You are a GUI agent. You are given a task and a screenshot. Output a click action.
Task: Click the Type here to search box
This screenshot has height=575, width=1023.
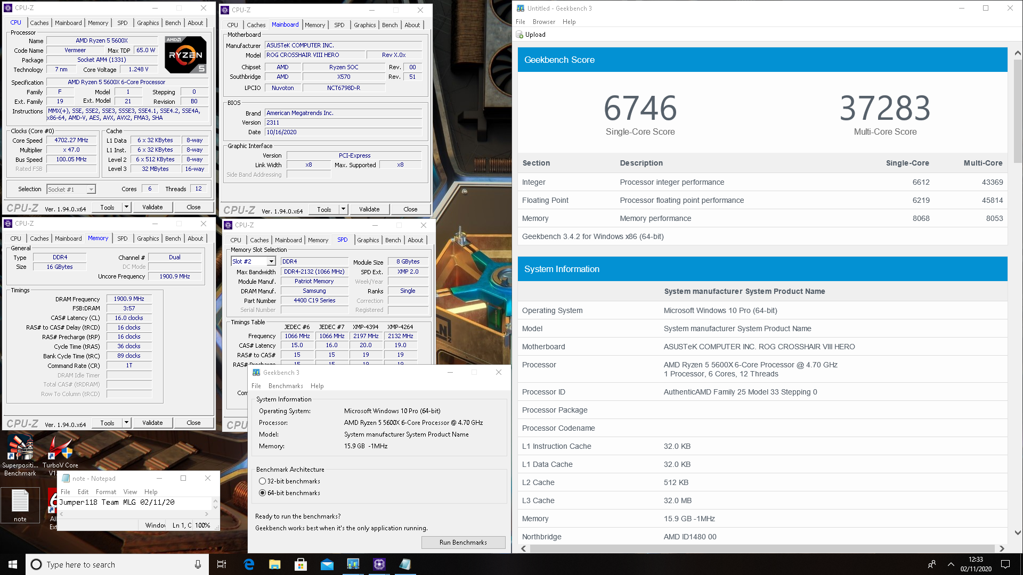coord(116,564)
